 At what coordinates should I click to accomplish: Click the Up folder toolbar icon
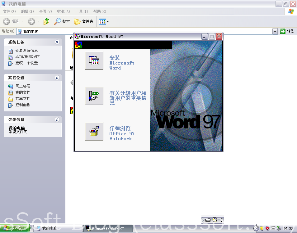46,21
